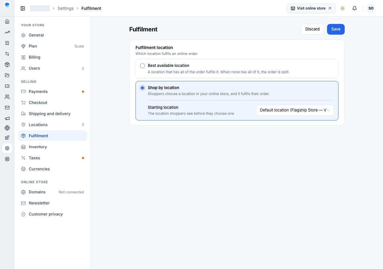This screenshot has width=383, height=269.
Task: Select the Best available location radio
Action: click(x=142, y=66)
